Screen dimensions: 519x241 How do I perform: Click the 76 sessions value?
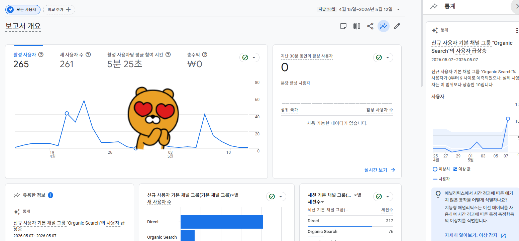(x=391, y=232)
